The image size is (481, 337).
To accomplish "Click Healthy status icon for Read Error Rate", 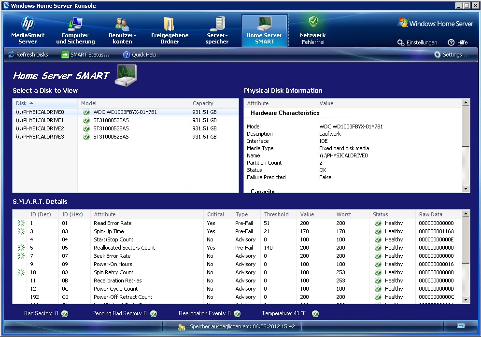I will click(378, 223).
